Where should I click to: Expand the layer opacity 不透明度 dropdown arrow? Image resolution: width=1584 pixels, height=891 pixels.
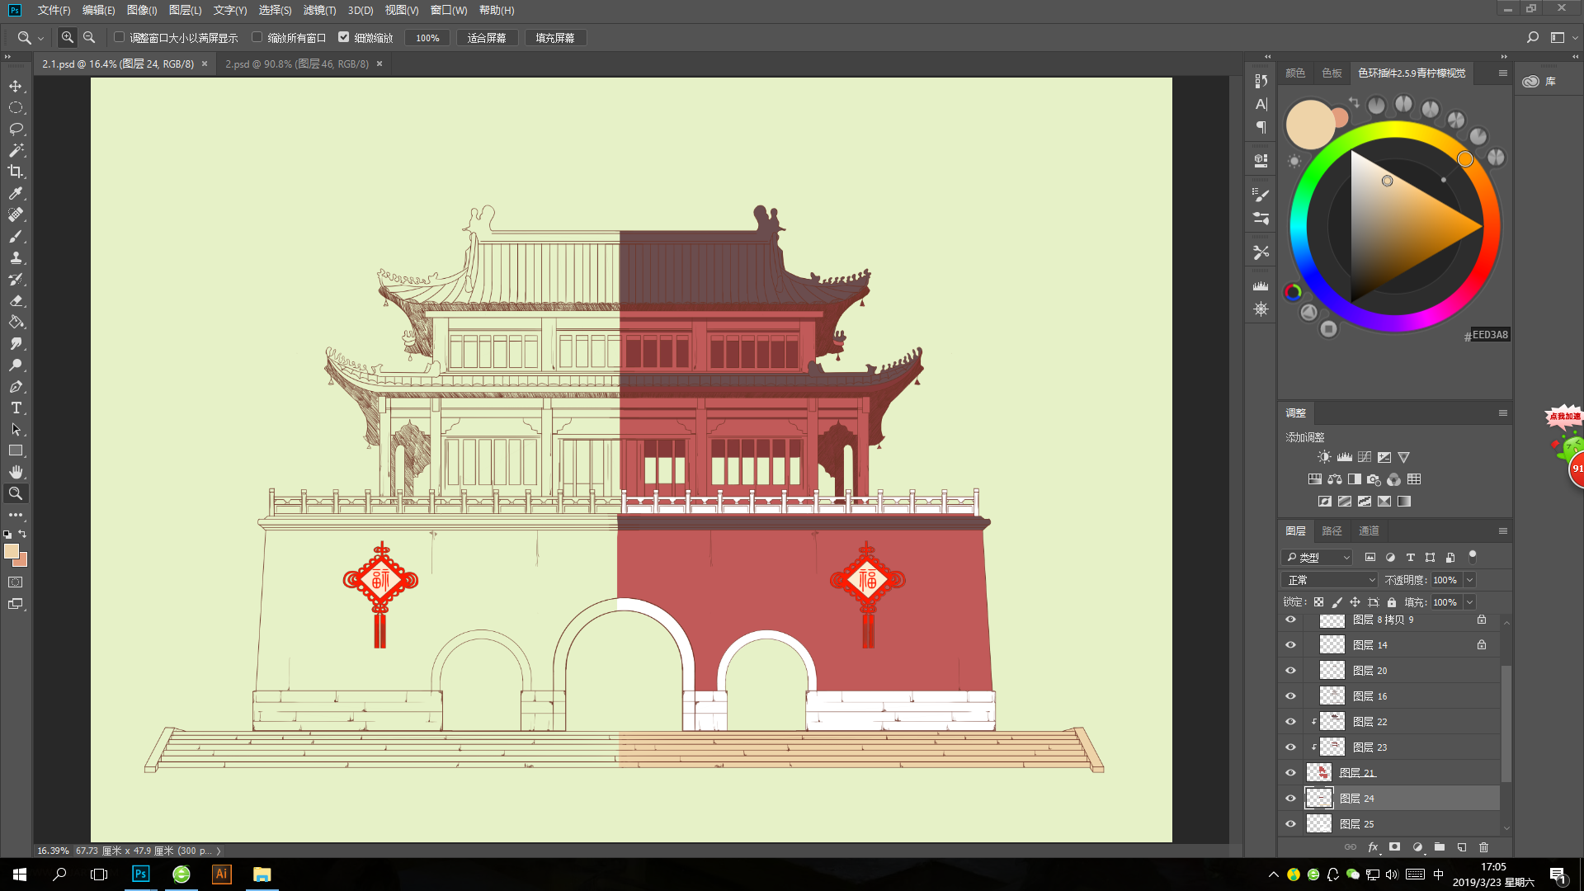click(x=1469, y=580)
